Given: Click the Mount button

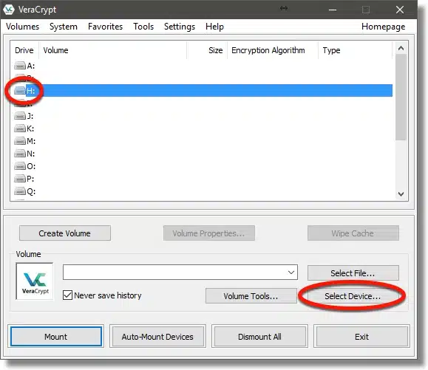Looking at the screenshot, I should (56, 337).
